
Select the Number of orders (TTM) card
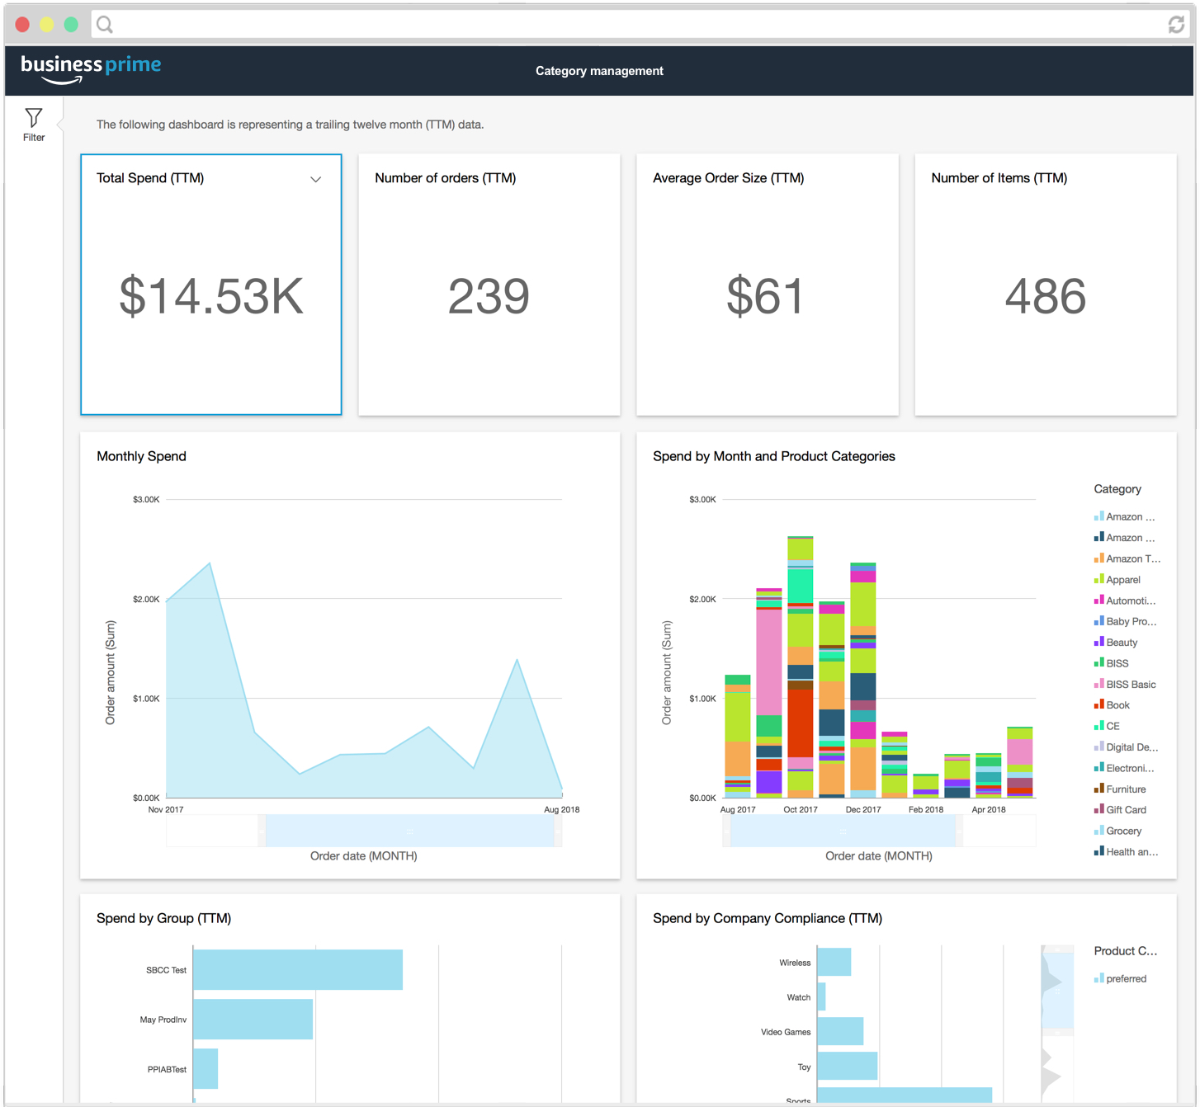pos(489,285)
